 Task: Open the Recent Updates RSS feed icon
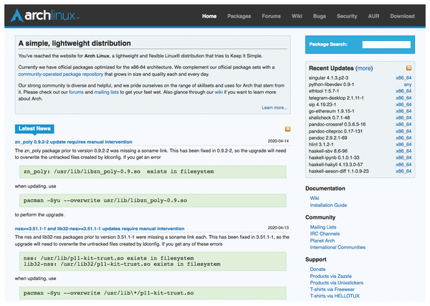pyautogui.click(x=408, y=68)
